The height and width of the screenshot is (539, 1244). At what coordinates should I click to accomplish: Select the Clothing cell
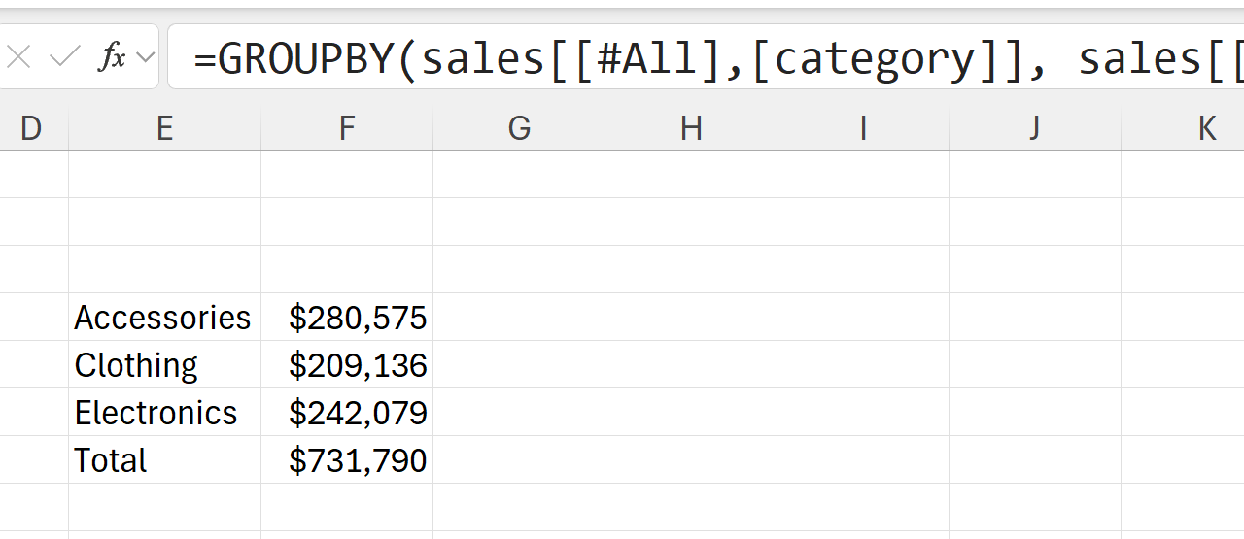tap(163, 365)
